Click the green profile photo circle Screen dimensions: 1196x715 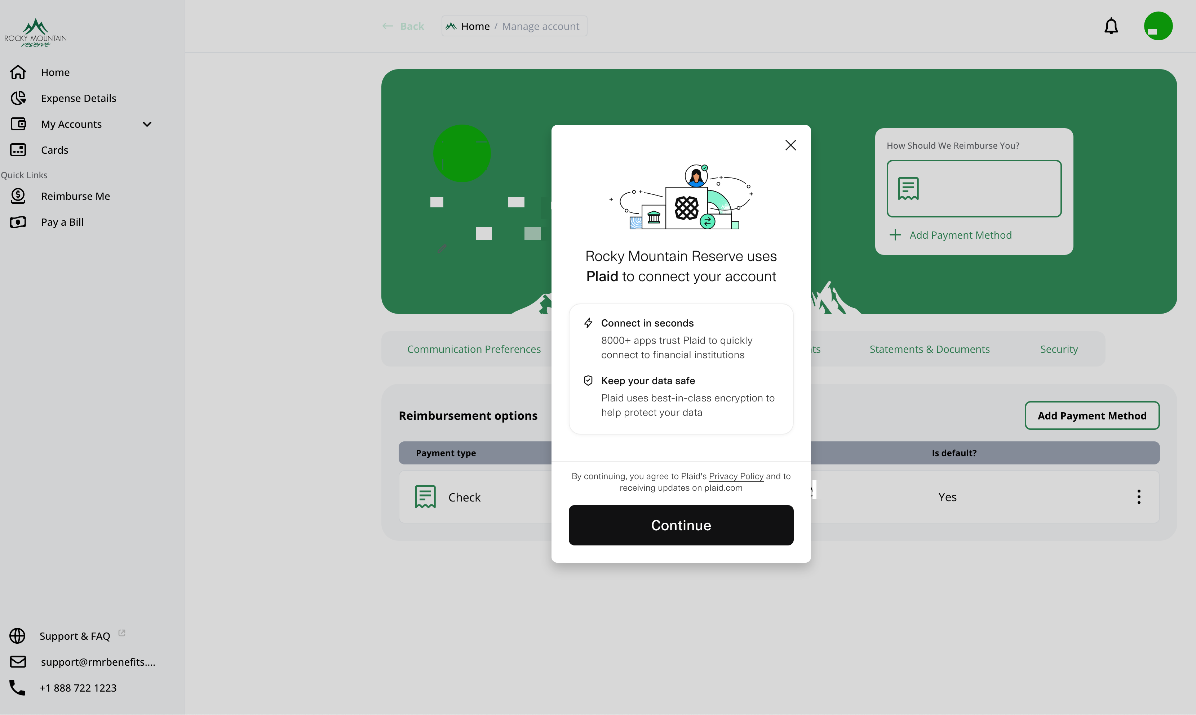461,153
